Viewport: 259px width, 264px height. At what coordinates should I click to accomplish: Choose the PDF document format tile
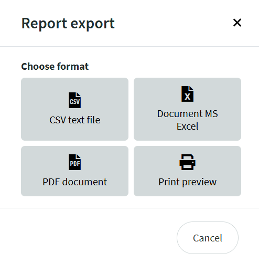(x=74, y=171)
